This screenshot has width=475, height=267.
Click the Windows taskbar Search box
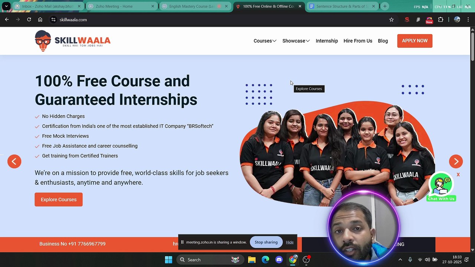pos(210,260)
